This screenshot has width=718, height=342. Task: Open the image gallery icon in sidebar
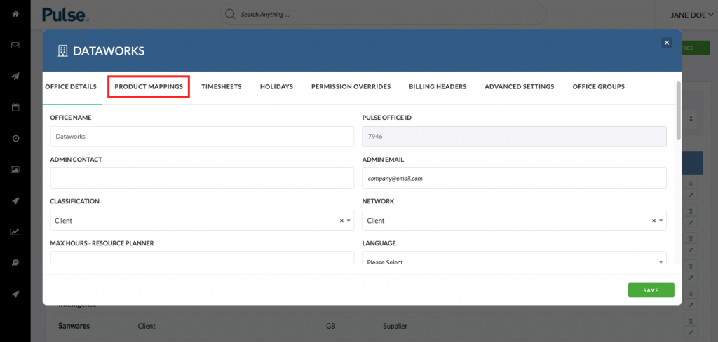[15, 170]
